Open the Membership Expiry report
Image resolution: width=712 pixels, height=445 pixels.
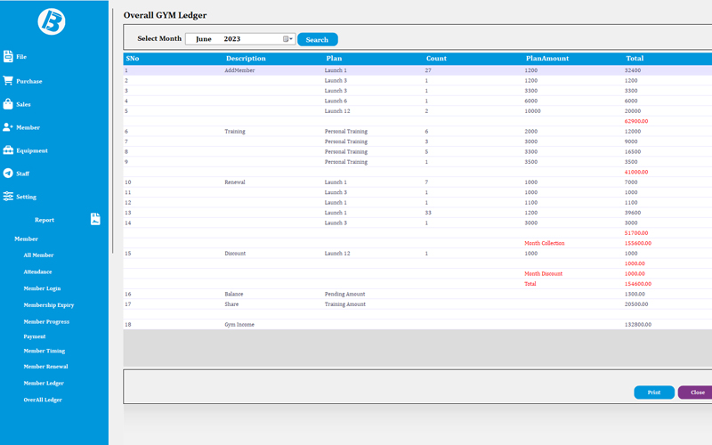point(49,305)
